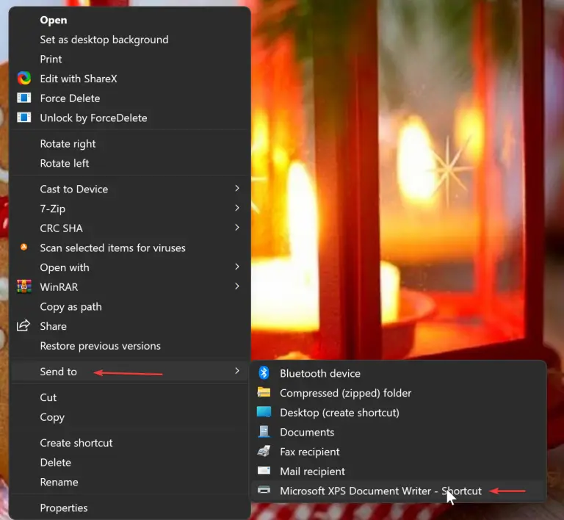
Task: Select Restore previous versions
Action: coord(130,346)
